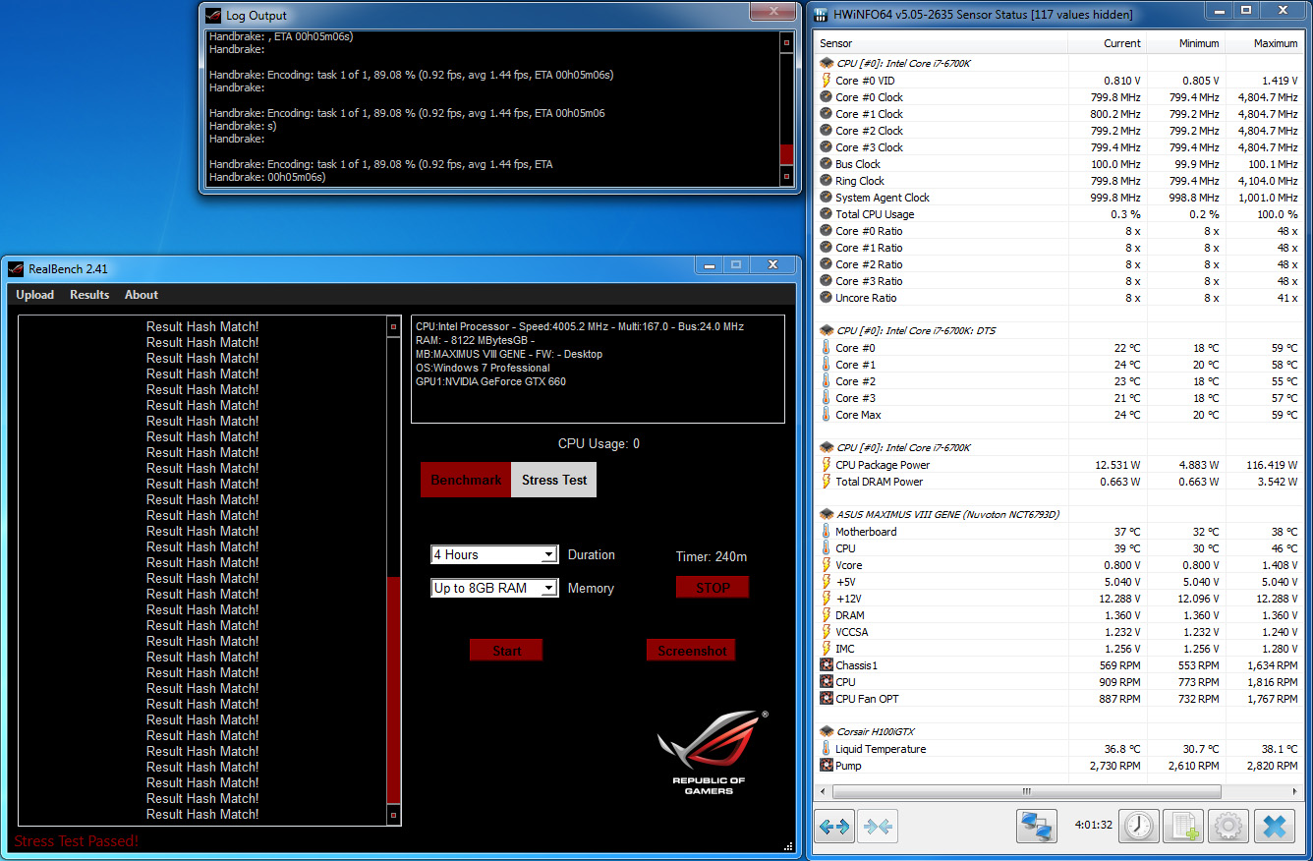Click Log Output scrollbar up arrow

pyautogui.click(x=785, y=42)
